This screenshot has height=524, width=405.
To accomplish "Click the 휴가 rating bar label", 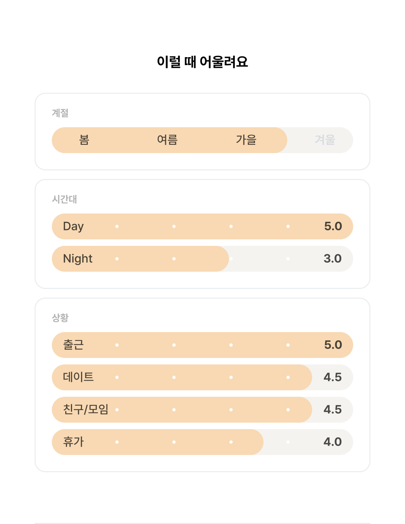I will coord(73,442).
